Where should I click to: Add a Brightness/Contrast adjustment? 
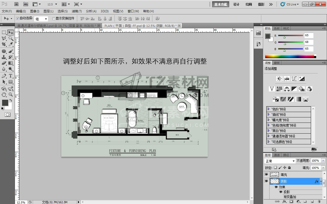(x=279, y=79)
